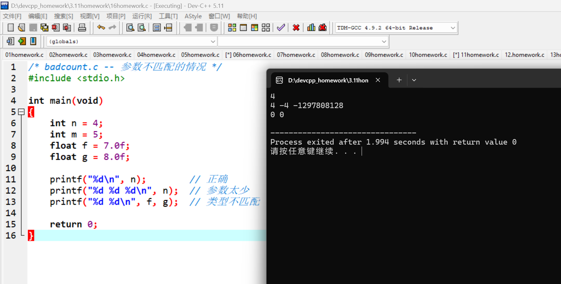Toggle bookmark using the green plus icon
This screenshot has width=561, height=284.
22,41
